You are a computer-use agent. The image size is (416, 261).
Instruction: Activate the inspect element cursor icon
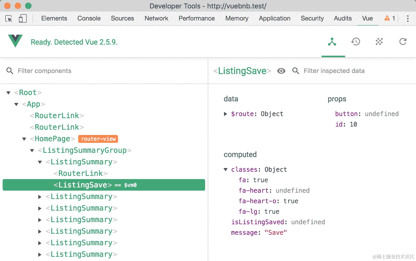9,19
